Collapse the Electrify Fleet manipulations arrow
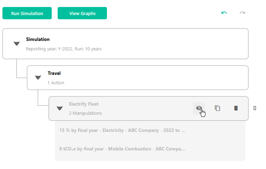Screen dimensions: 266x169 (59, 108)
